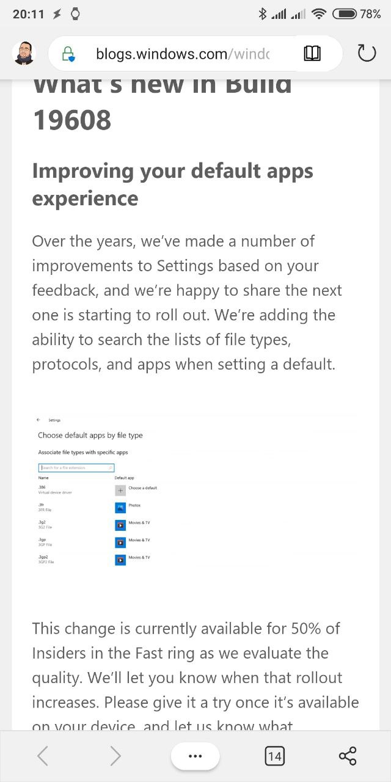Image resolution: width=391 pixels, height=782 pixels.
Task: Go forward with right arrow
Action: [115, 756]
